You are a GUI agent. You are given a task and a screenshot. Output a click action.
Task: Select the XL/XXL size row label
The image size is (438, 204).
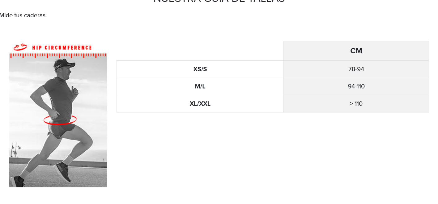(x=200, y=104)
